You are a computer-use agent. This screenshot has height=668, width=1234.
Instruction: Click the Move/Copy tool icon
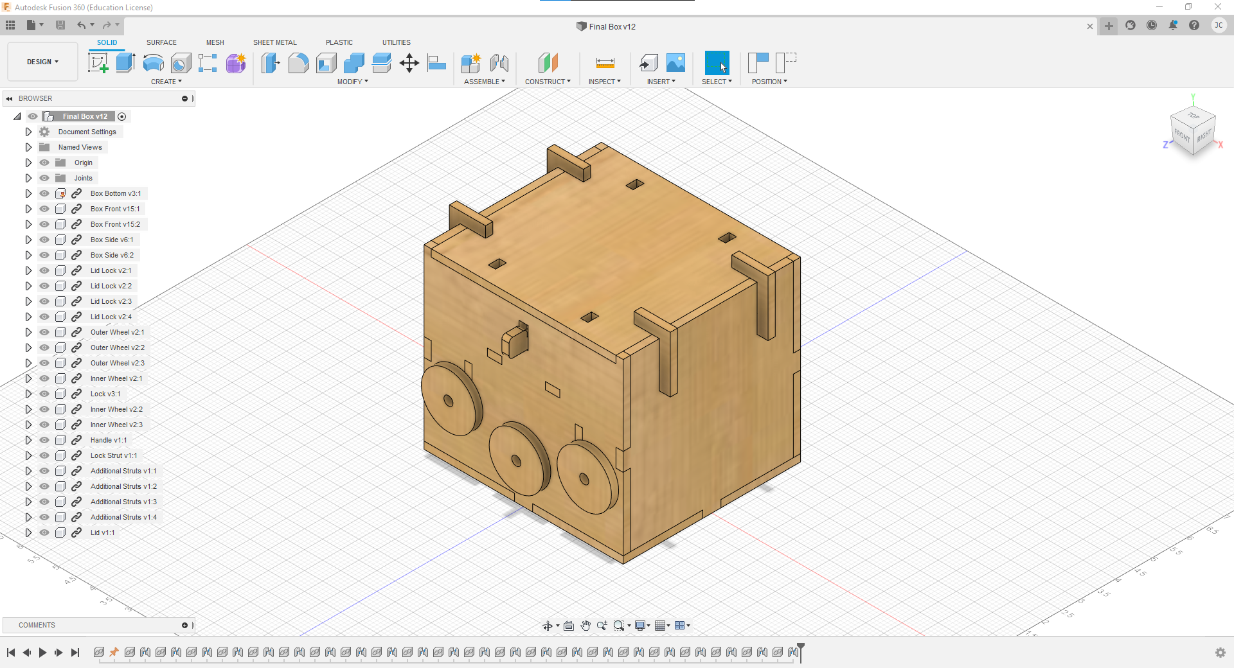coord(409,63)
